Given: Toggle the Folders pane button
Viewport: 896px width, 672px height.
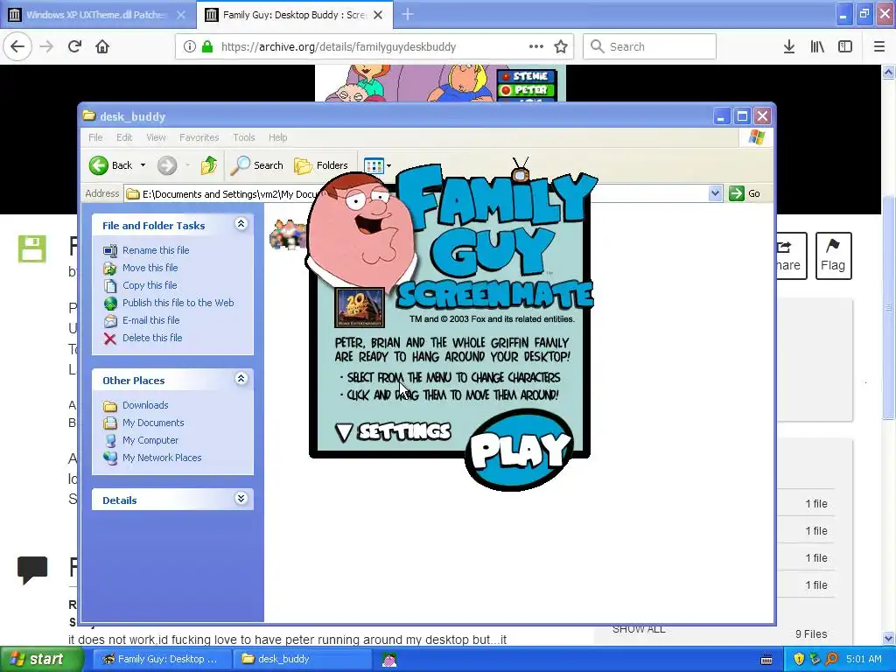Looking at the screenshot, I should click(x=320, y=165).
